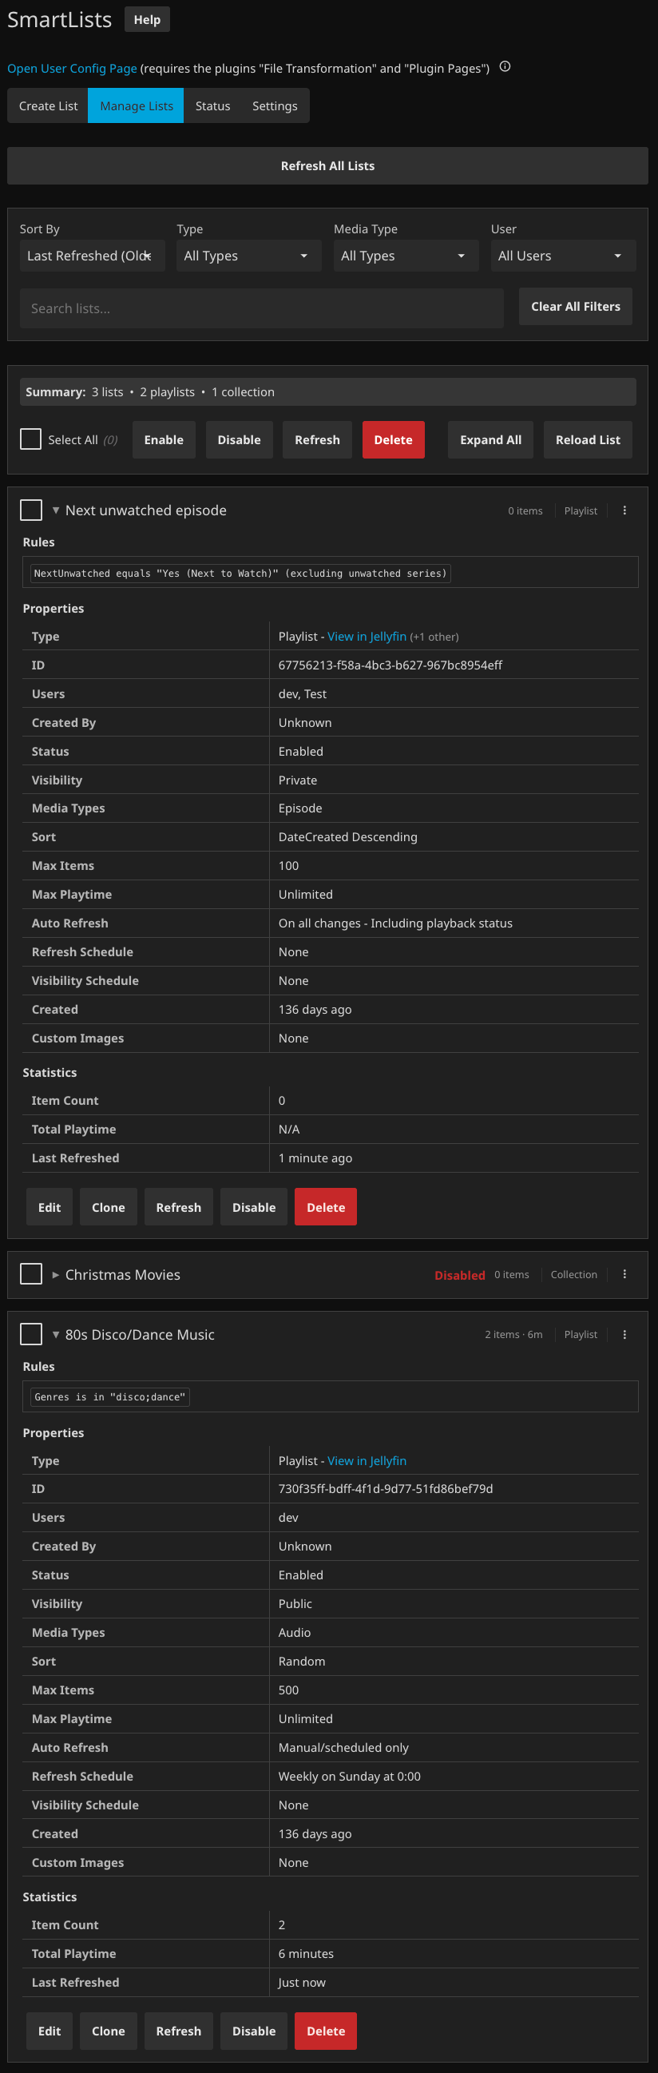This screenshot has height=2073, width=658.
Task: Toggle the Select All checkbox
Action: tap(30, 439)
